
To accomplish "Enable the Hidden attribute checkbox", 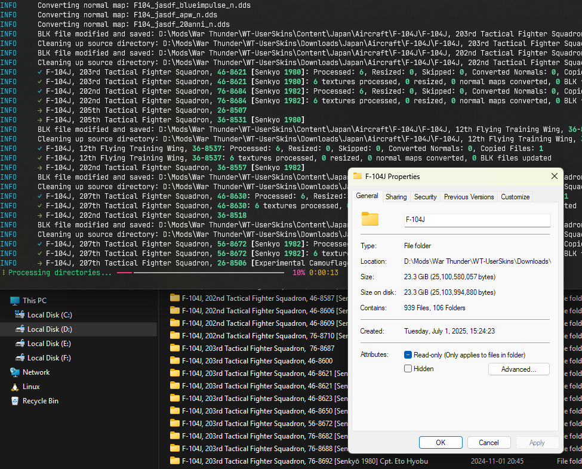I will pos(408,369).
